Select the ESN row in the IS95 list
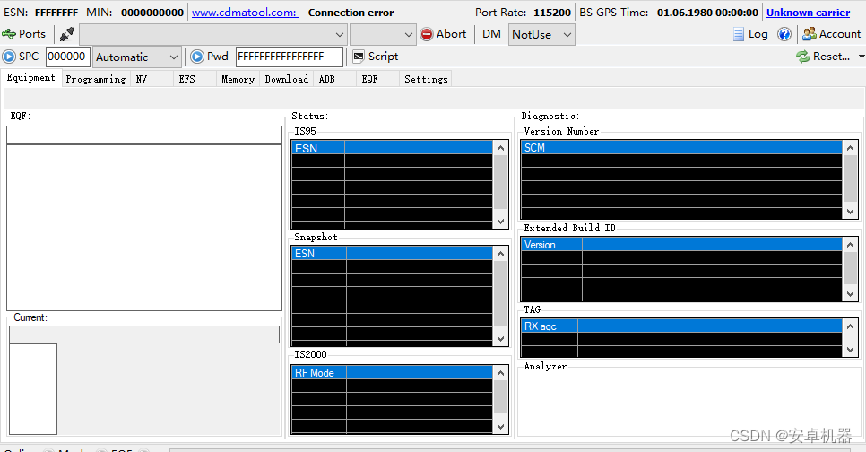 (392, 148)
